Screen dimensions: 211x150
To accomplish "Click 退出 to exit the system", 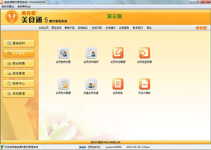I will click(x=149, y=28).
